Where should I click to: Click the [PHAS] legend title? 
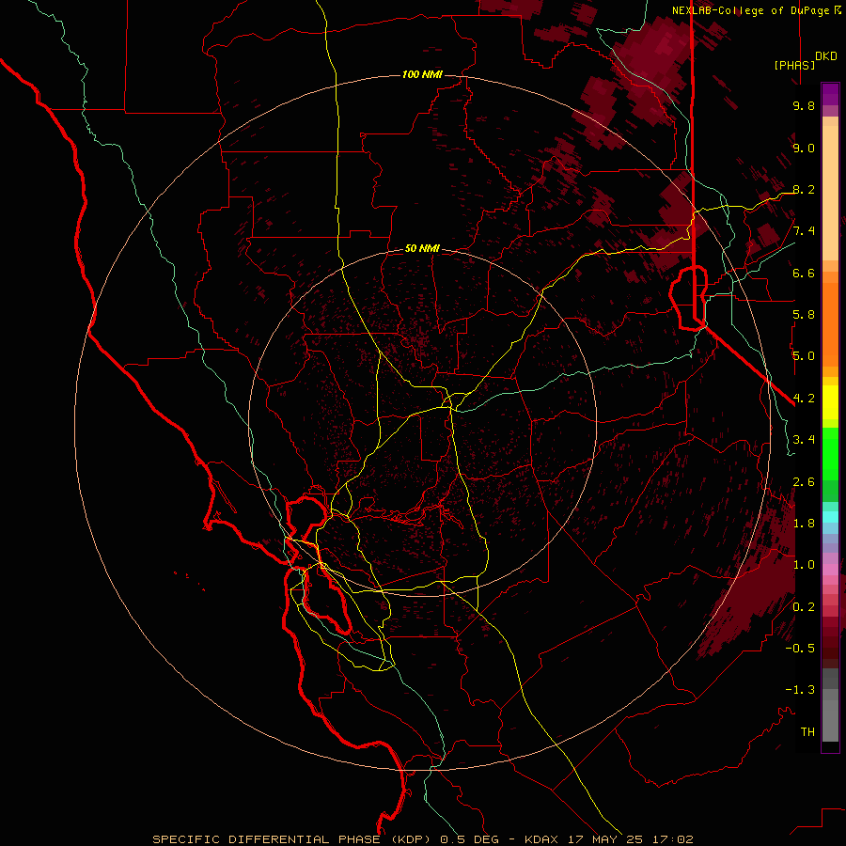tap(794, 65)
